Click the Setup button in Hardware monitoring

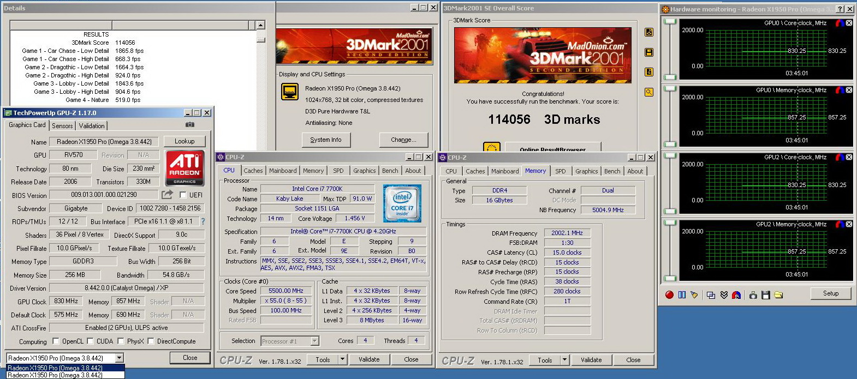click(831, 293)
